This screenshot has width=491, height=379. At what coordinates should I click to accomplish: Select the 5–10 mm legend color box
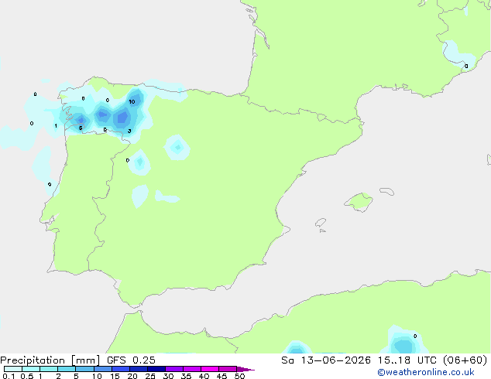[x=84, y=369]
